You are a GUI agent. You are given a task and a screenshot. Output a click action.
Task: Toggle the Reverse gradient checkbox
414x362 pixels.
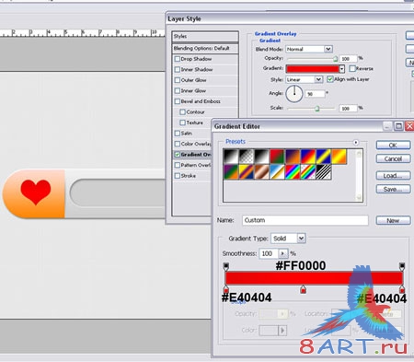coord(352,68)
